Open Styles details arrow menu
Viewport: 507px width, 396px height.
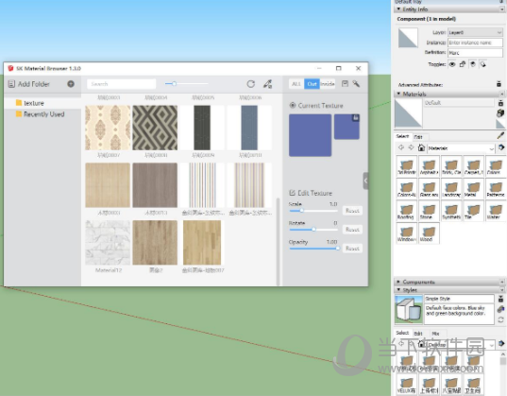tap(501, 343)
